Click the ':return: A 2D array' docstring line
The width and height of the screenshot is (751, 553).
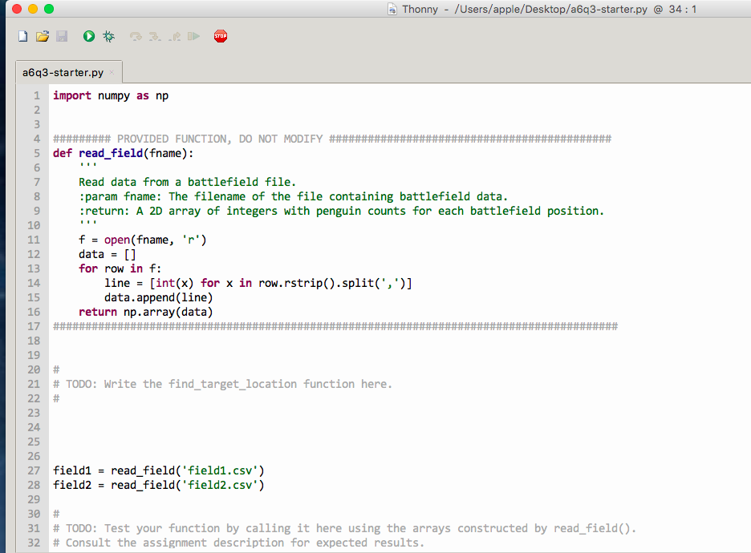tap(342, 211)
